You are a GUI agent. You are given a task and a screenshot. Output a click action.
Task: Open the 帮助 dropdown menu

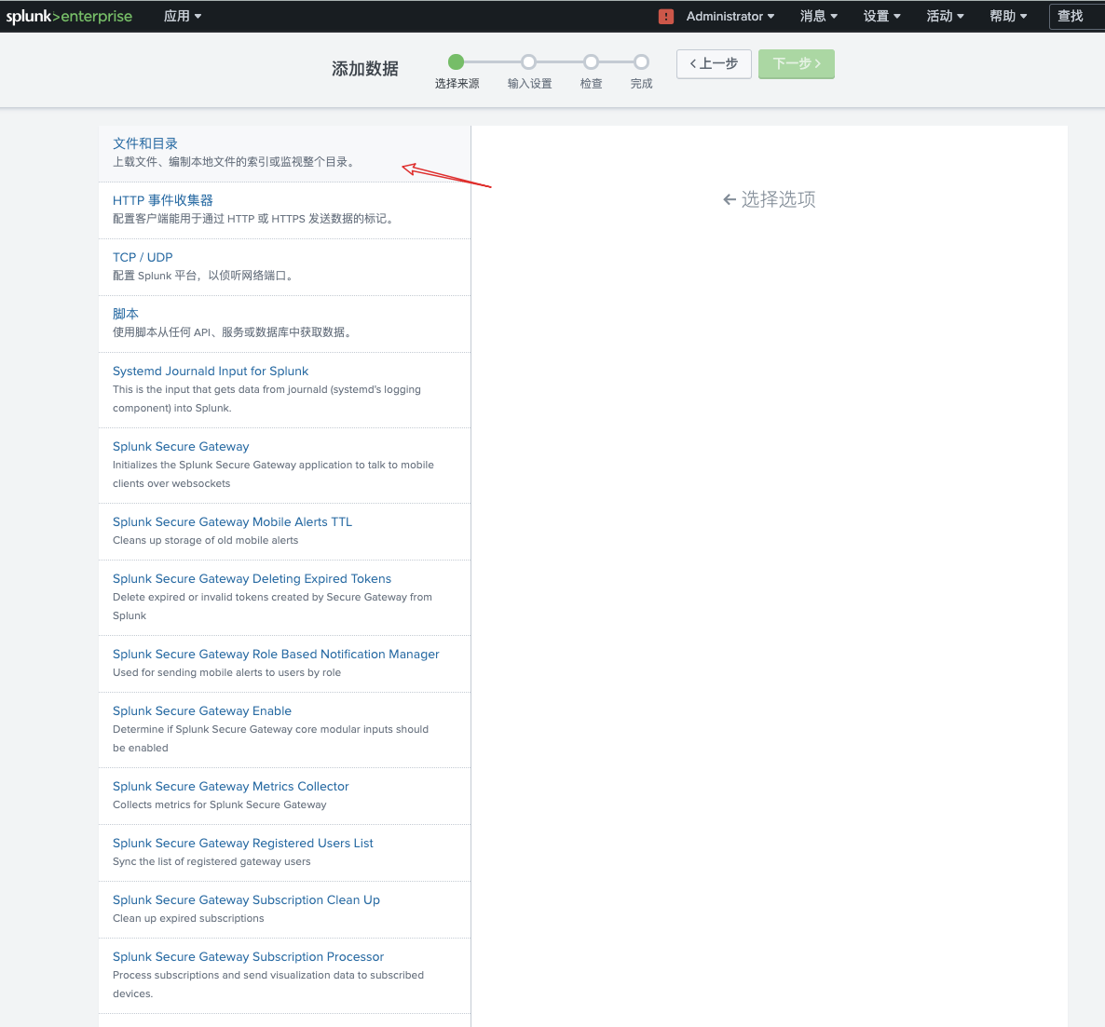click(x=1008, y=16)
